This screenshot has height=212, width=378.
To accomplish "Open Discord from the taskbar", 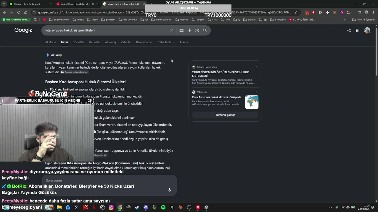I will (146, 207).
